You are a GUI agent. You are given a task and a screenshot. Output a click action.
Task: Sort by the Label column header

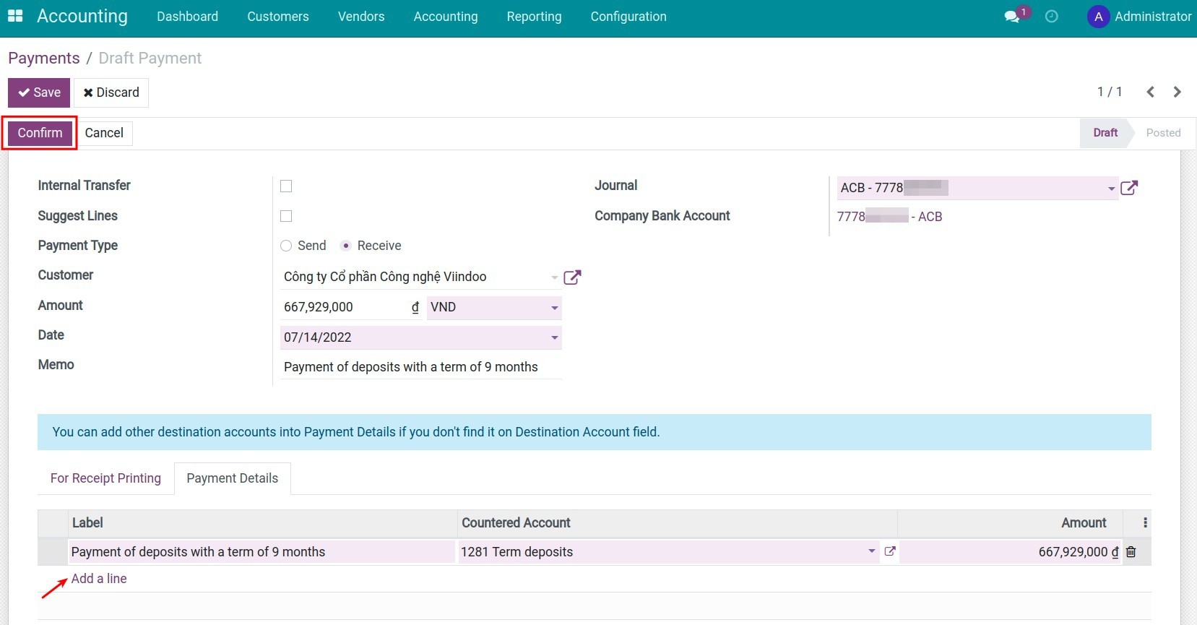(x=263, y=523)
